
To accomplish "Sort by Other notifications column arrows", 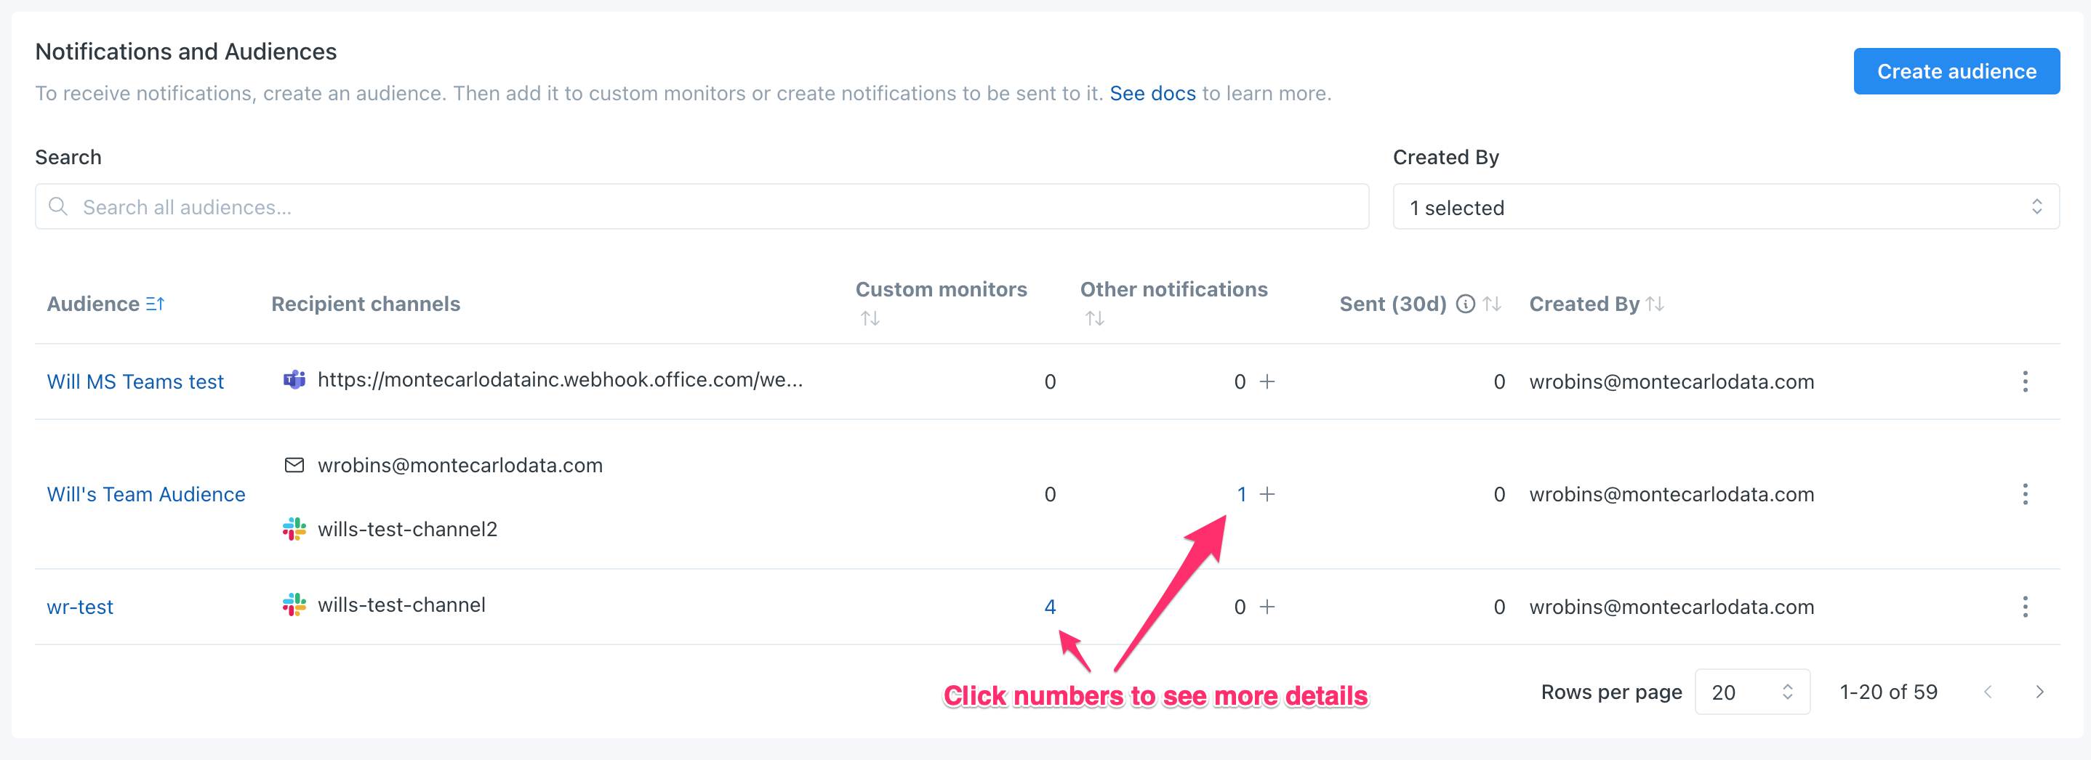I will click(x=1094, y=319).
